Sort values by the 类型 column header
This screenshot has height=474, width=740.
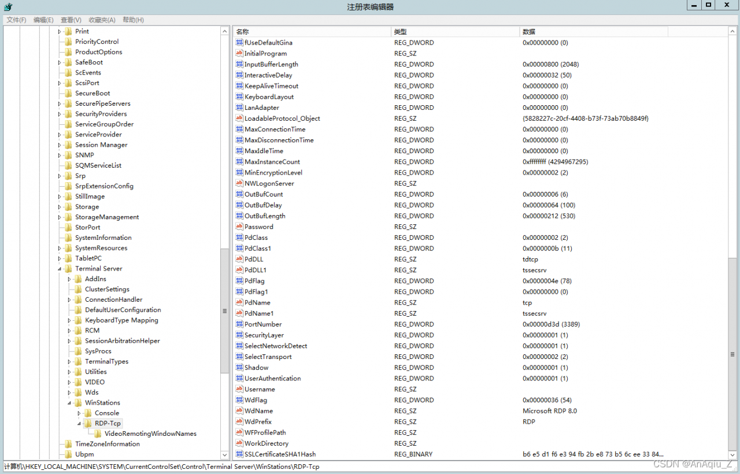tap(456, 32)
